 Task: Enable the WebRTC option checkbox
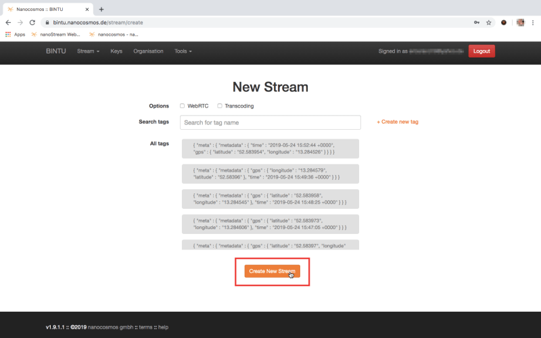pos(182,105)
